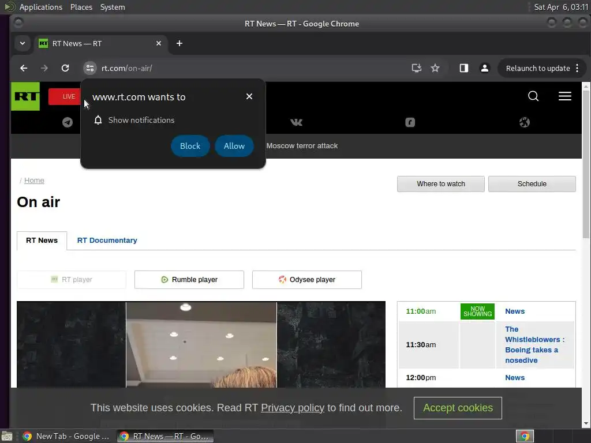
Task: Open the Applications menu
Action: pos(41,7)
